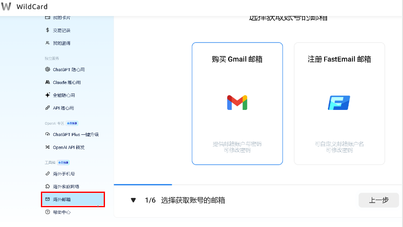Viewport: 403px width, 227px height.
Task: Click the 海外家庭网络 icon
Action: pyautogui.click(x=48, y=187)
